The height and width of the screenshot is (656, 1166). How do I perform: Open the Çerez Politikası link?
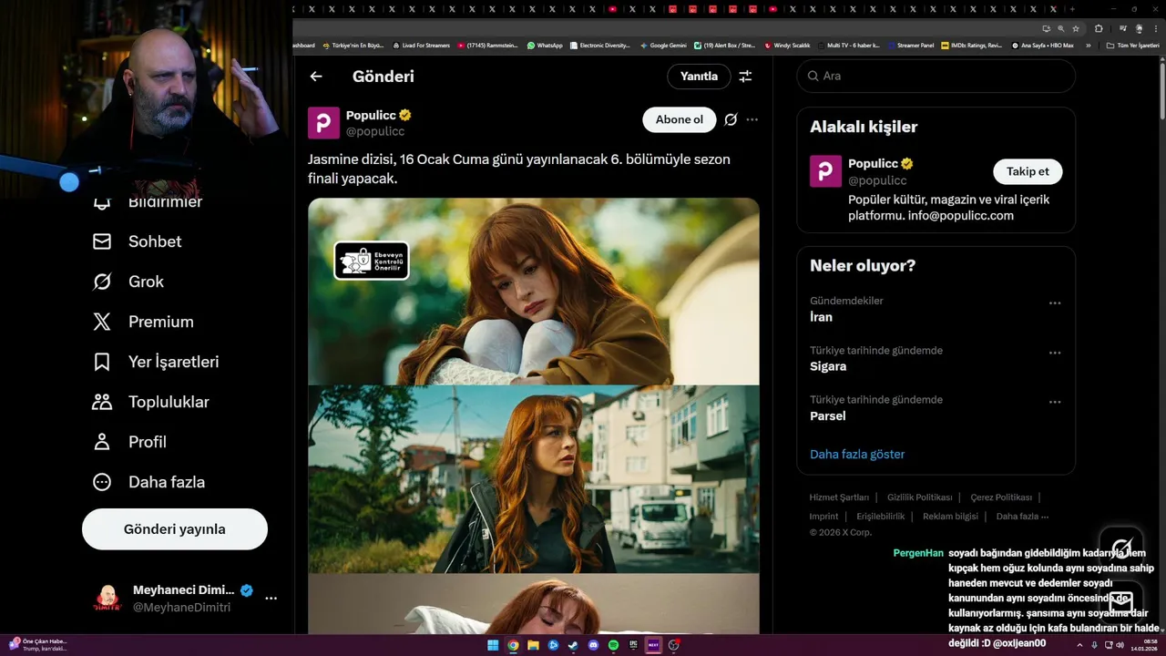click(x=1001, y=497)
